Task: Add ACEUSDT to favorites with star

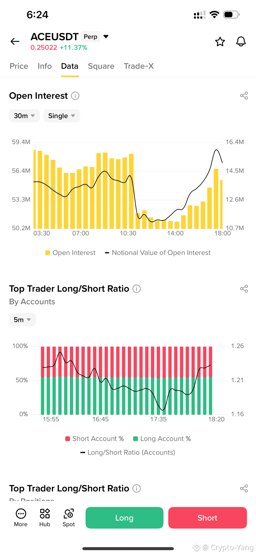Action: pos(220,42)
